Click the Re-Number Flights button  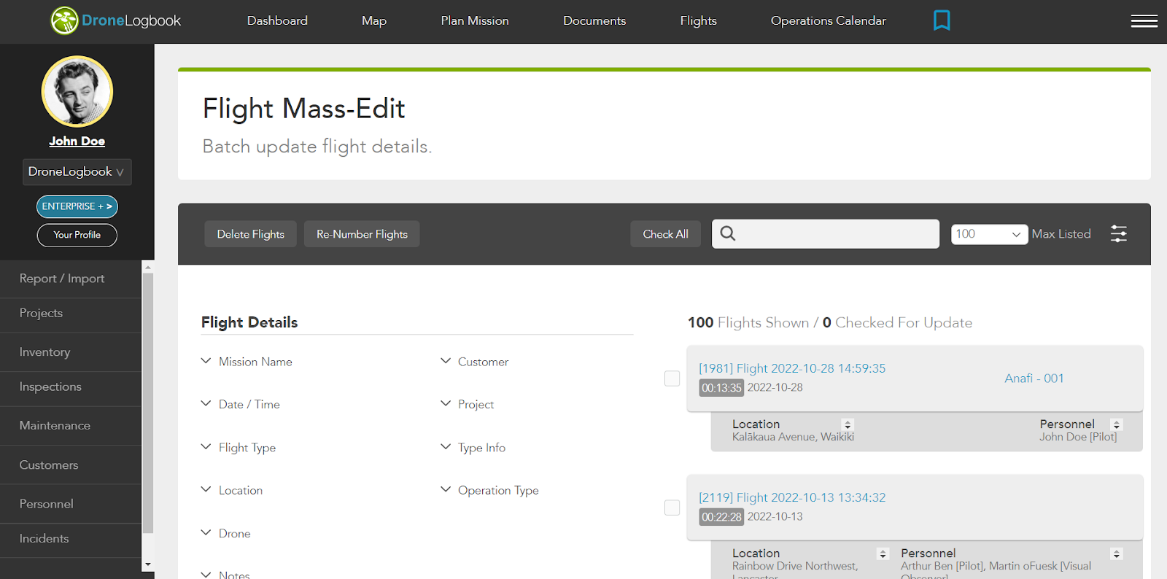click(x=362, y=234)
